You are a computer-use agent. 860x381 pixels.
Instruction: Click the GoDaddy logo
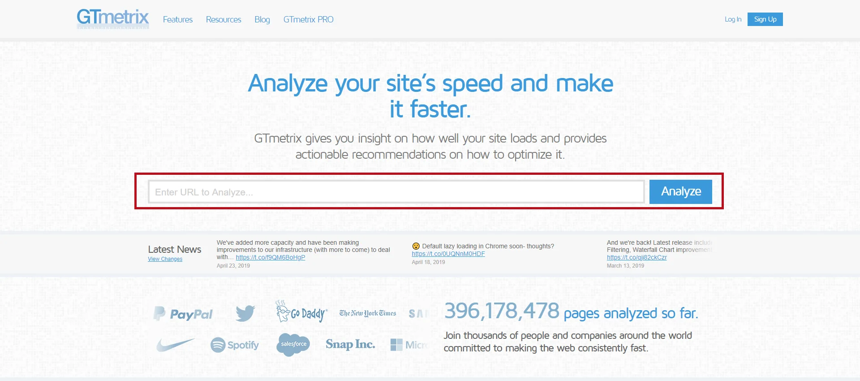click(x=301, y=312)
